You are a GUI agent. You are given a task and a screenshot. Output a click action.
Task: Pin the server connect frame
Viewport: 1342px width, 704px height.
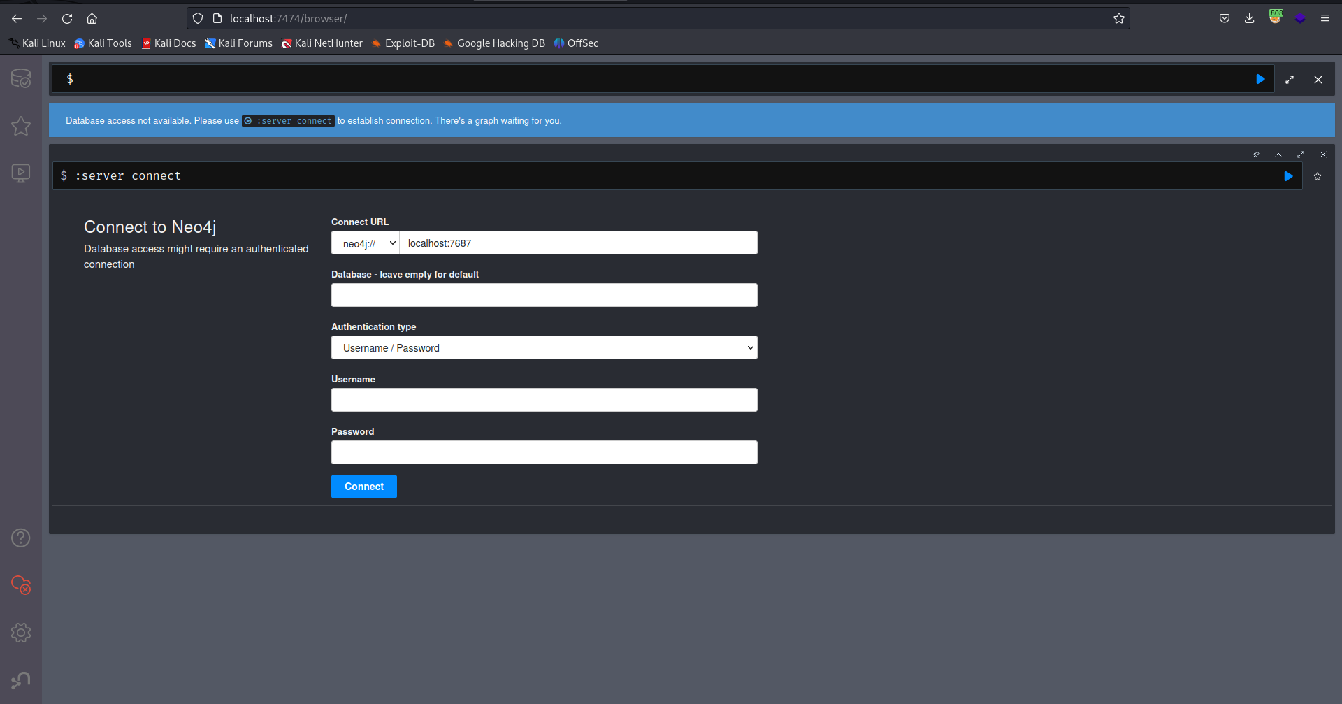pyautogui.click(x=1256, y=155)
